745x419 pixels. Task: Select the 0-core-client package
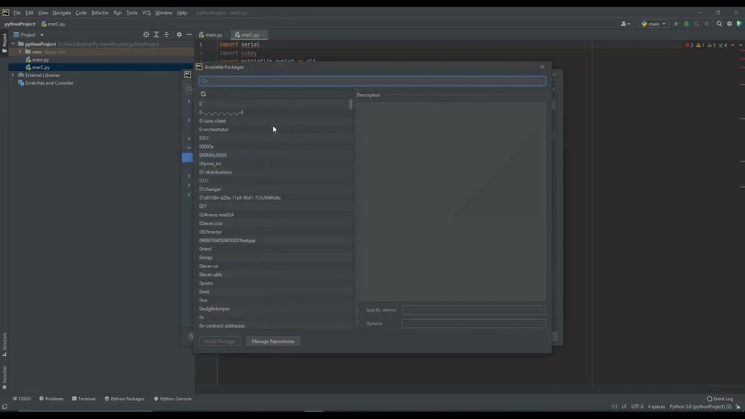click(x=275, y=121)
